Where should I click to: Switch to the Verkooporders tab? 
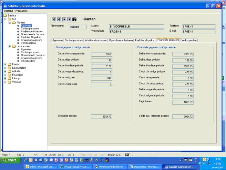coord(189,40)
